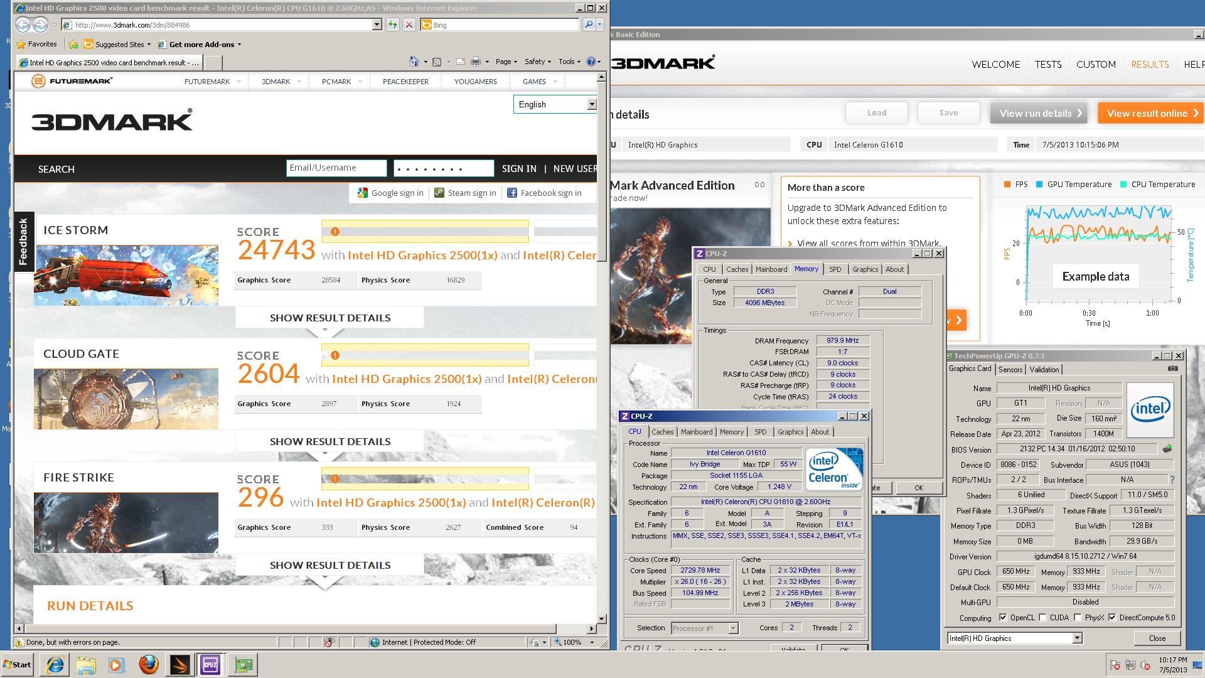Click the IE Help question mark icon
1205x678 pixels.
pos(591,62)
